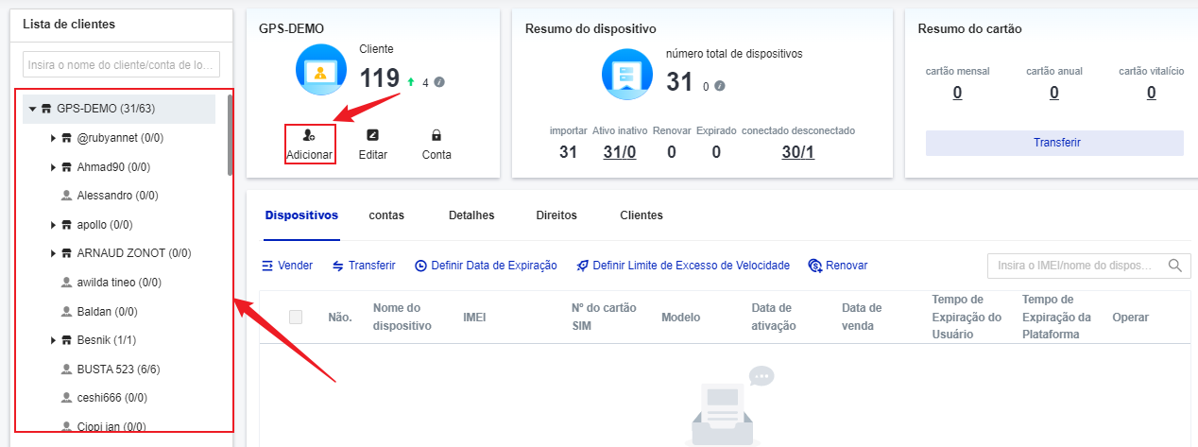Select ceshi666 (0/0) in customer list
Image resolution: width=1198 pixels, height=447 pixels.
[111, 397]
